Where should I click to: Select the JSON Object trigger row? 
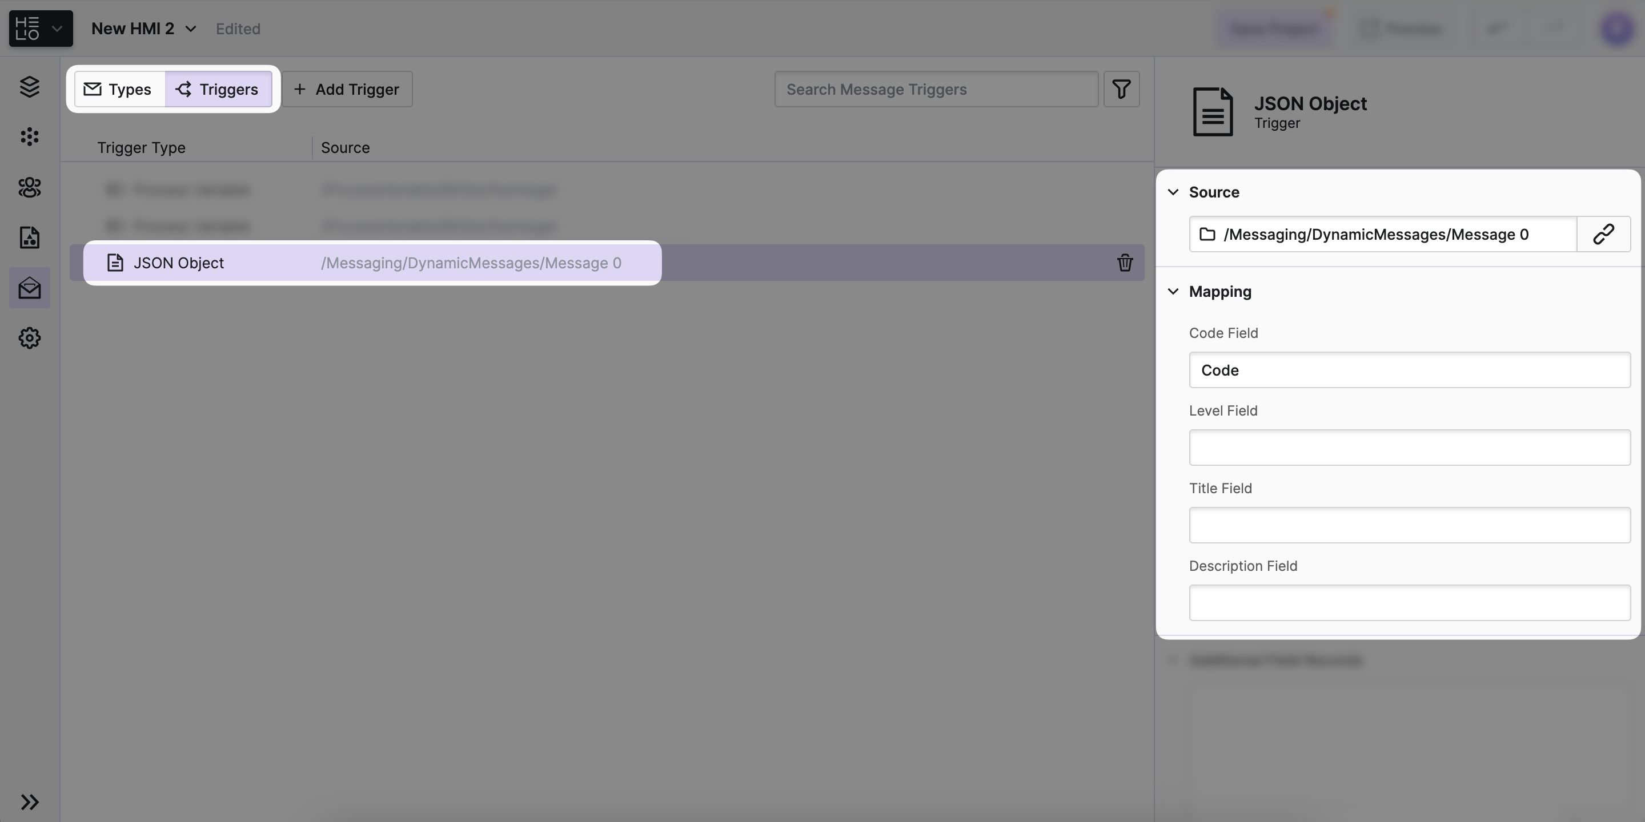tap(372, 263)
